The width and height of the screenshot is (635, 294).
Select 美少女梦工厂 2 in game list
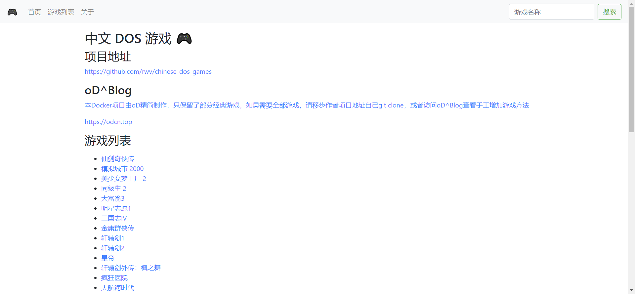[x=123, y=179]
